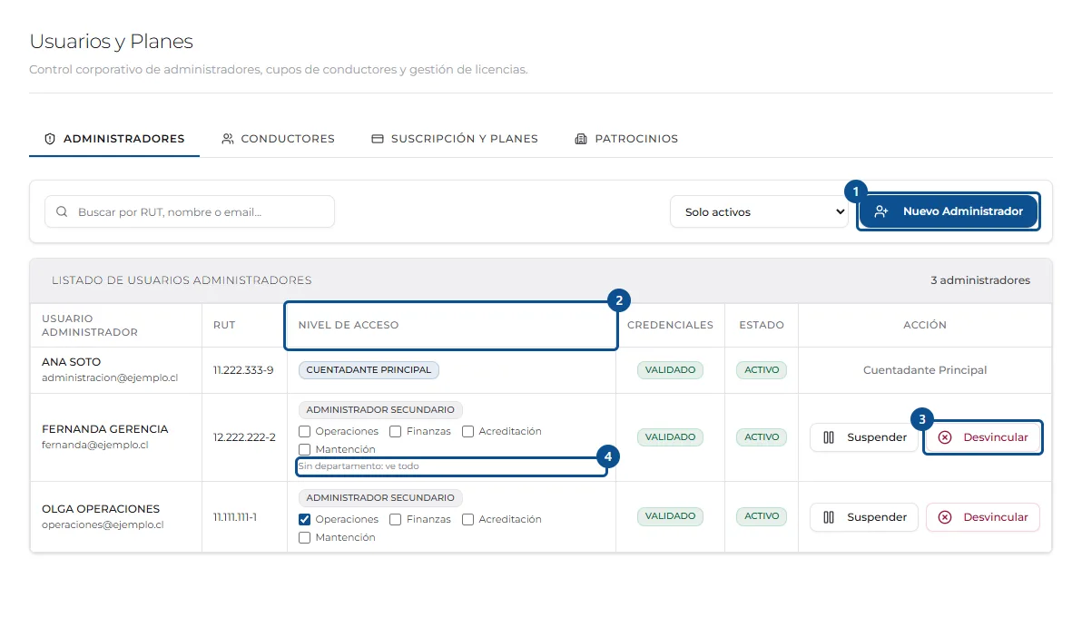Click the card icon on Suscripción y Planes tab

[378, 139]
